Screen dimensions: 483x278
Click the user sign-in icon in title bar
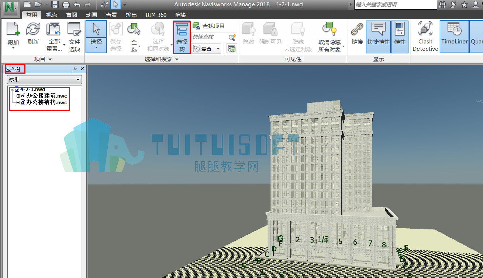476,5
